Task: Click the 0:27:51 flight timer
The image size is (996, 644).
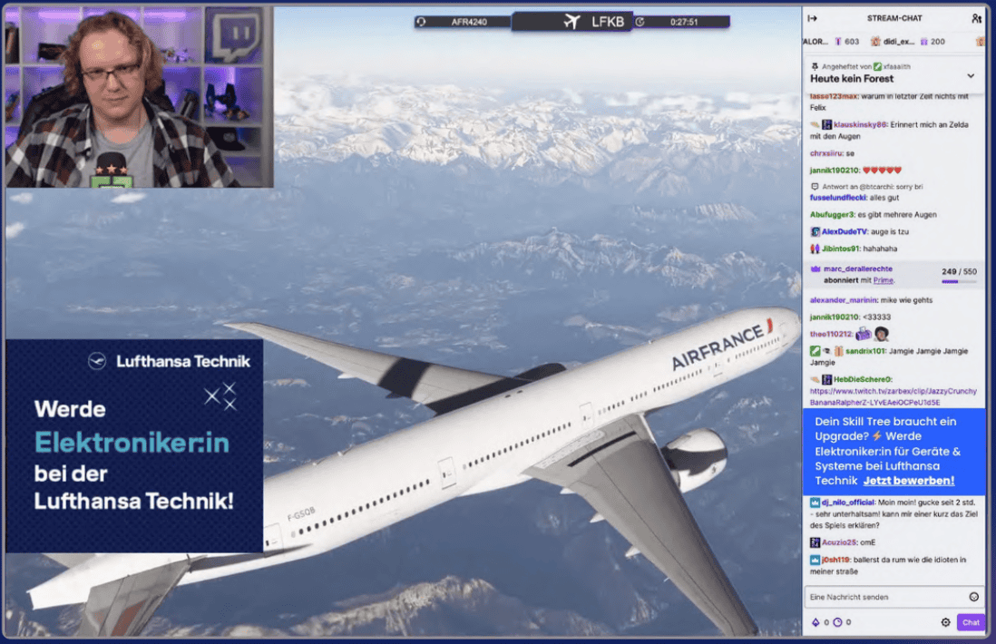Action: tap(683, 22)
